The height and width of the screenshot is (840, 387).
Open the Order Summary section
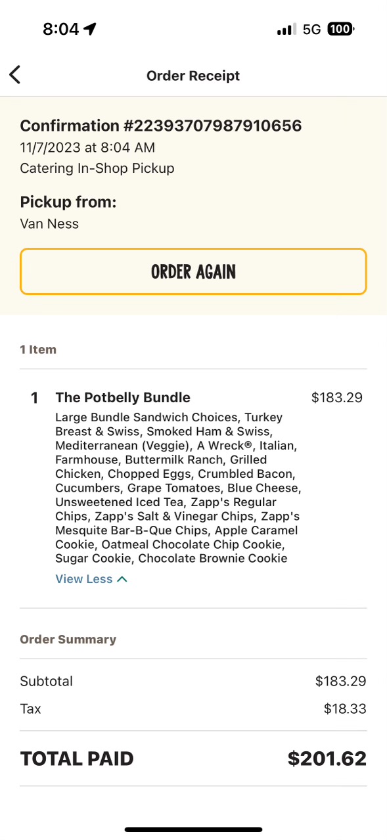(x=68, y=639)
